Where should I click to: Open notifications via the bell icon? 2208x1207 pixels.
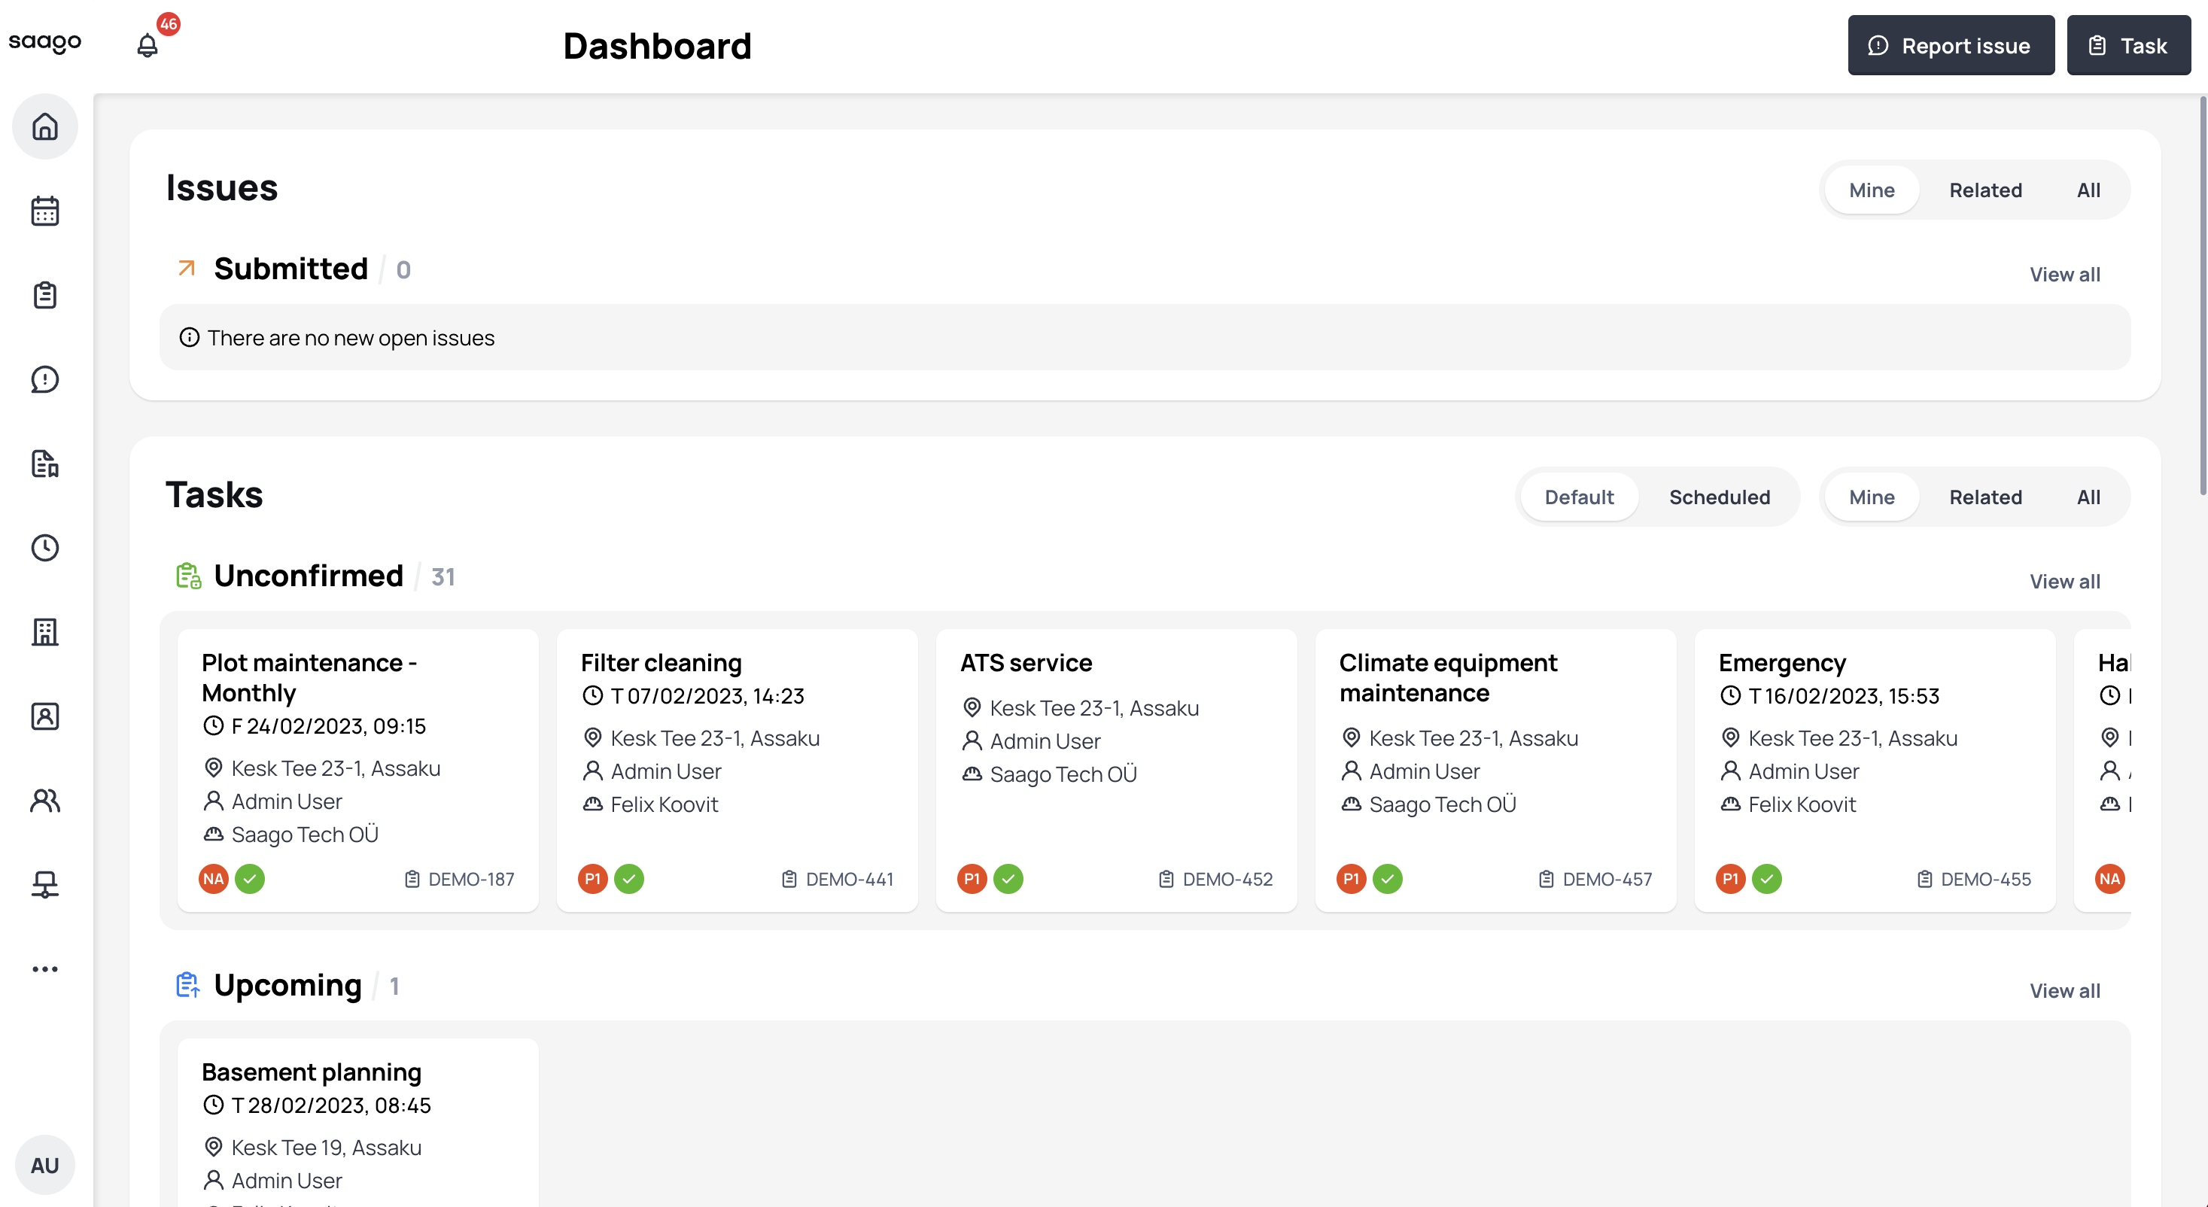[x=147, y=44]
